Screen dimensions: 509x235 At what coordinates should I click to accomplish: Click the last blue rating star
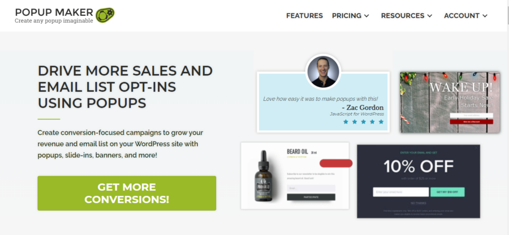click(x=381, y=122)
